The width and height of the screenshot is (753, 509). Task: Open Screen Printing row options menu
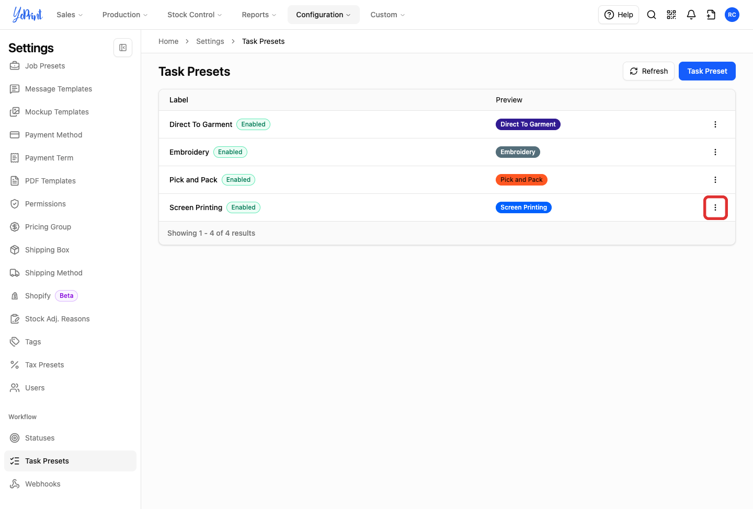(x=715, y=207)
